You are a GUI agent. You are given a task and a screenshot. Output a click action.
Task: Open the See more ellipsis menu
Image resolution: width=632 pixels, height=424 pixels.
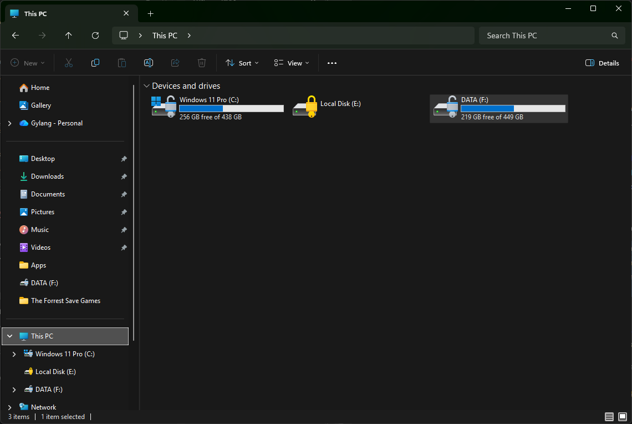coord(332,63)
